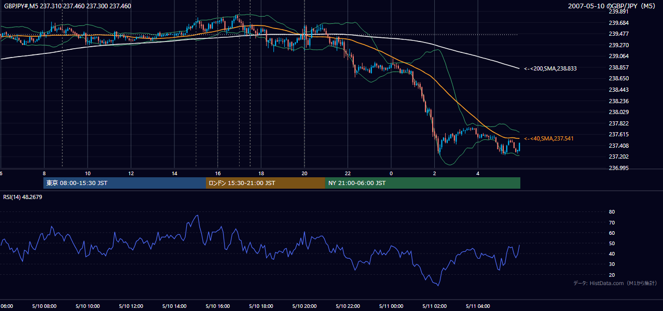Click the 東京 08:00-15:30 JST session bar
The image size is (663, 311).
pos(125,183)
